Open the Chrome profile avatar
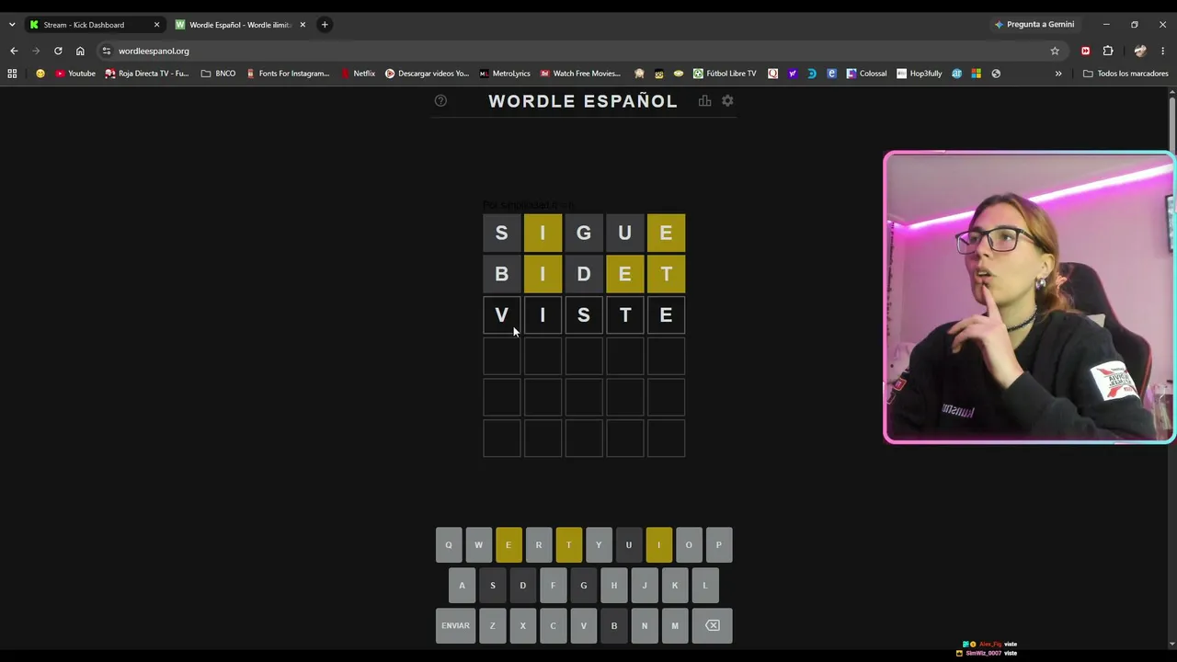 pos(1140,51)
